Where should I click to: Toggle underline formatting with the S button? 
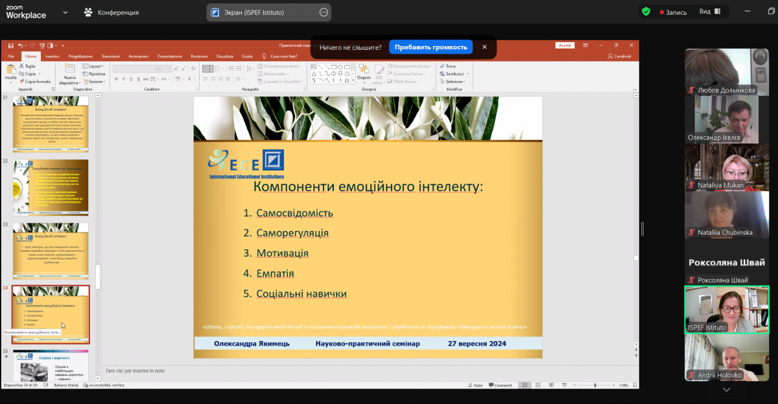131,78
